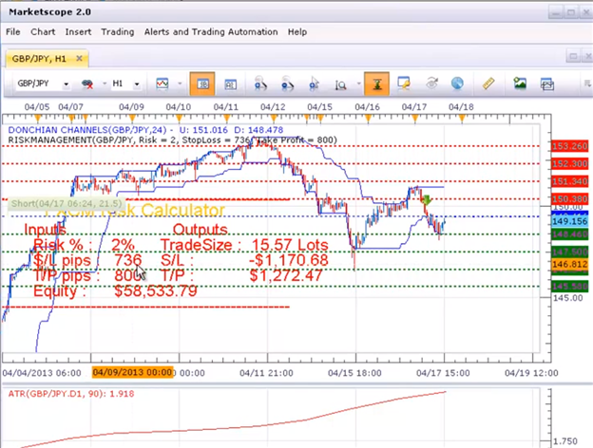Screen dimensions: 593x448
Task: Click the green short-entry arrow marker
Action: click(427, 200)
